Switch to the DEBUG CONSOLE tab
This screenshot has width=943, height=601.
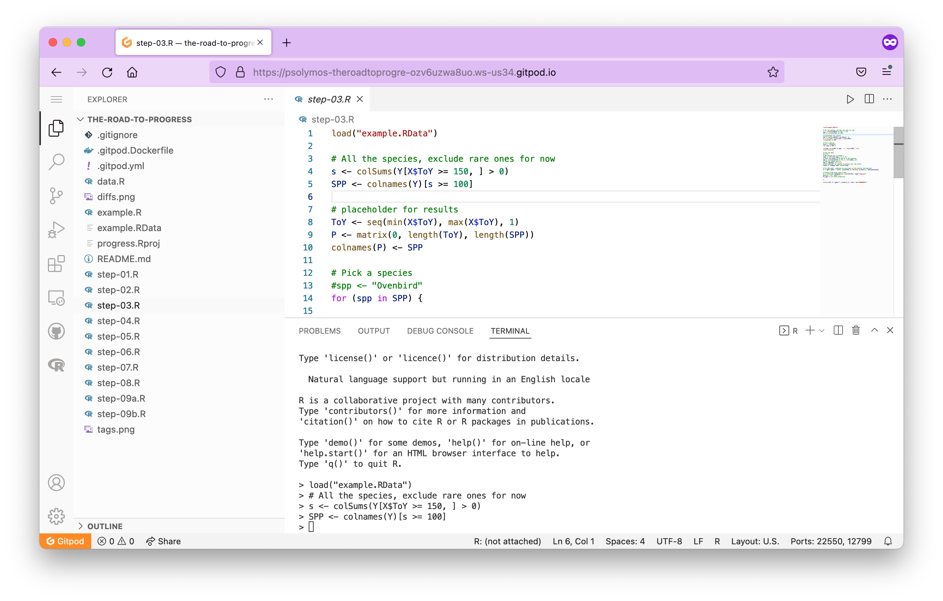[440, 331]
